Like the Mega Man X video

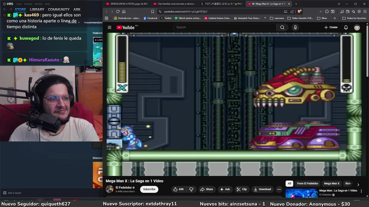[x=178, y=189]
